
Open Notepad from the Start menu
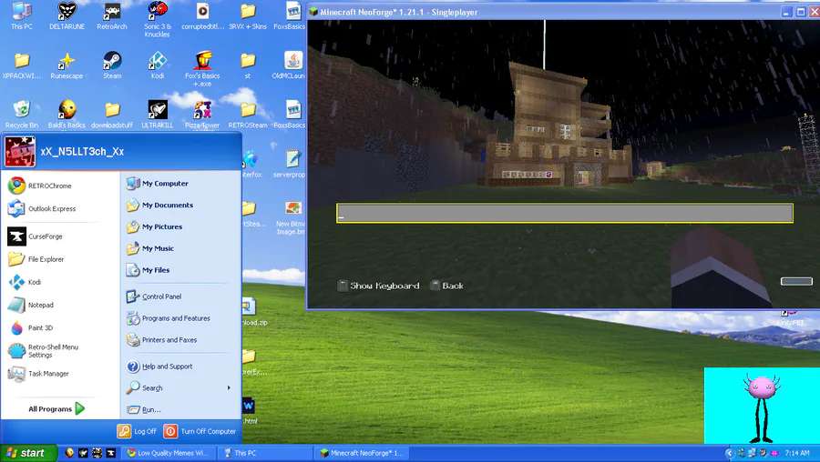click(x=30, y=306)
